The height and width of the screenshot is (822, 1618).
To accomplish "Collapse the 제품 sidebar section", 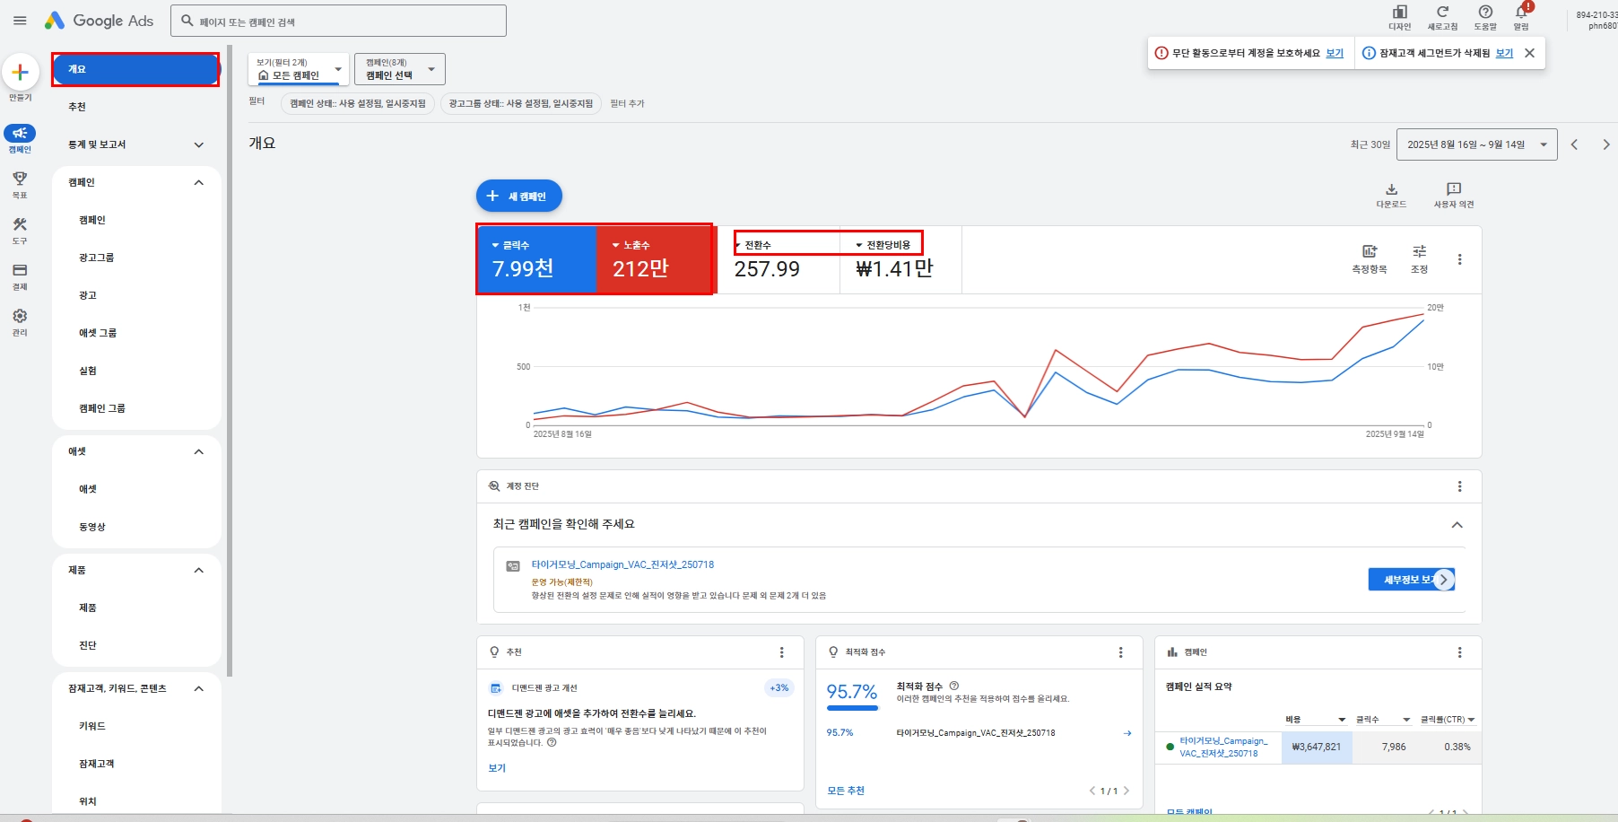I will (199, 570).
